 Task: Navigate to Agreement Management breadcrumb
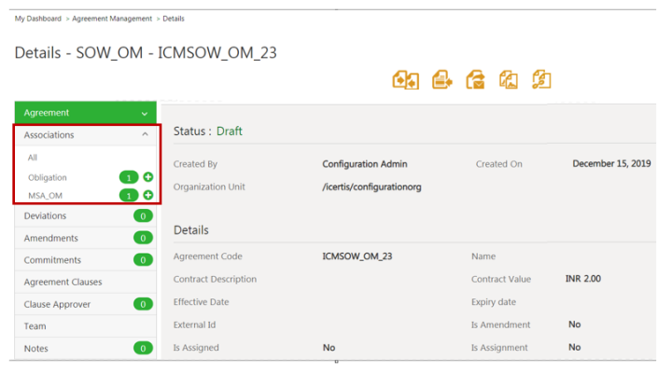(110, 19)
